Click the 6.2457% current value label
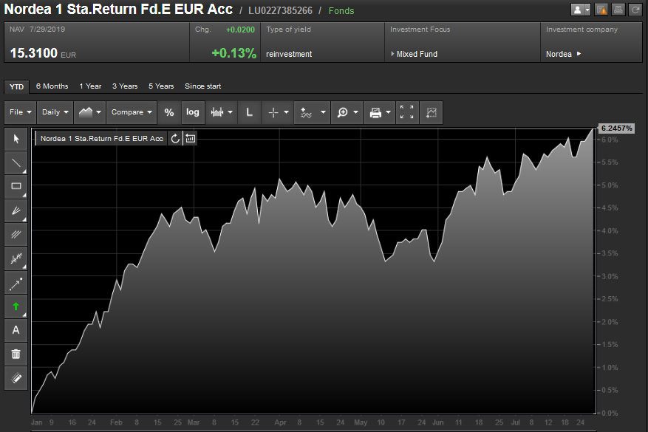648x432 pixels. (x=616, y=128)
